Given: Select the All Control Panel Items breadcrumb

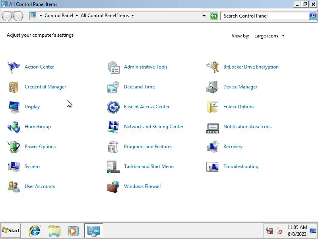Looking at the screenshot, I should 105,16.
